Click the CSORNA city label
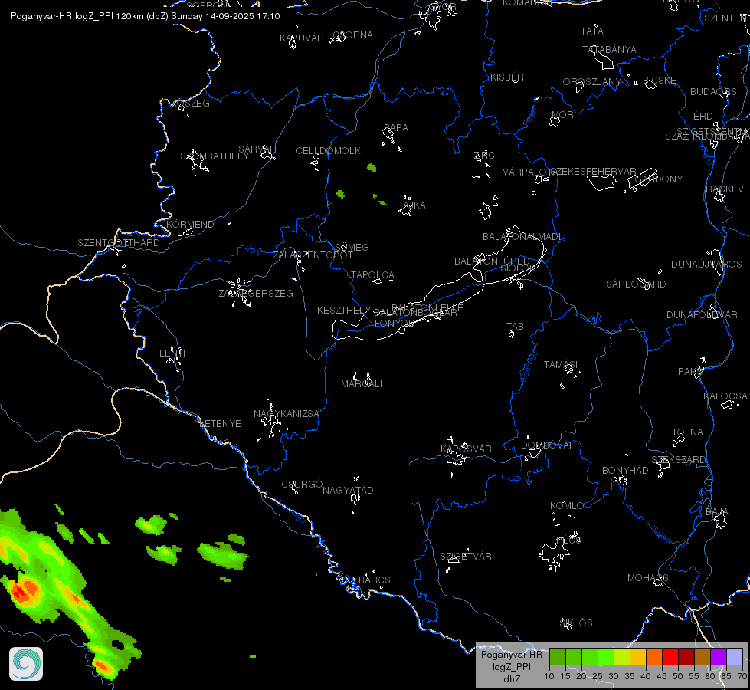 [352, 35]
